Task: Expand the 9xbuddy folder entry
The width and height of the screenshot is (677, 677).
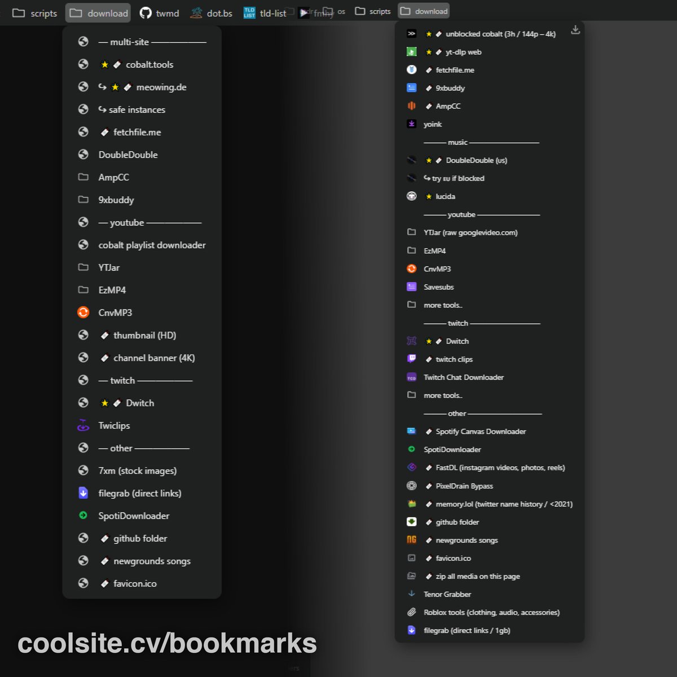Action: (142, 200)
